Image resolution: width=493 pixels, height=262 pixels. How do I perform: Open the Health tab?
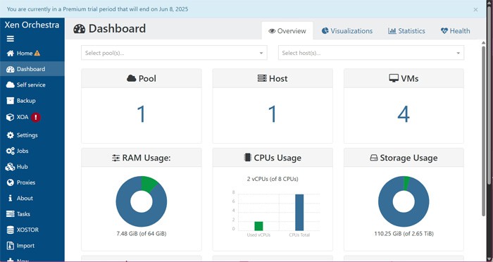click(x=455, y=31)
